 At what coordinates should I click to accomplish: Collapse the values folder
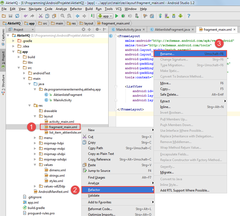[35, 165]
